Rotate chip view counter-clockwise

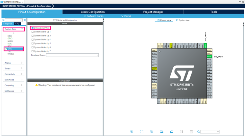coord(172,132)
